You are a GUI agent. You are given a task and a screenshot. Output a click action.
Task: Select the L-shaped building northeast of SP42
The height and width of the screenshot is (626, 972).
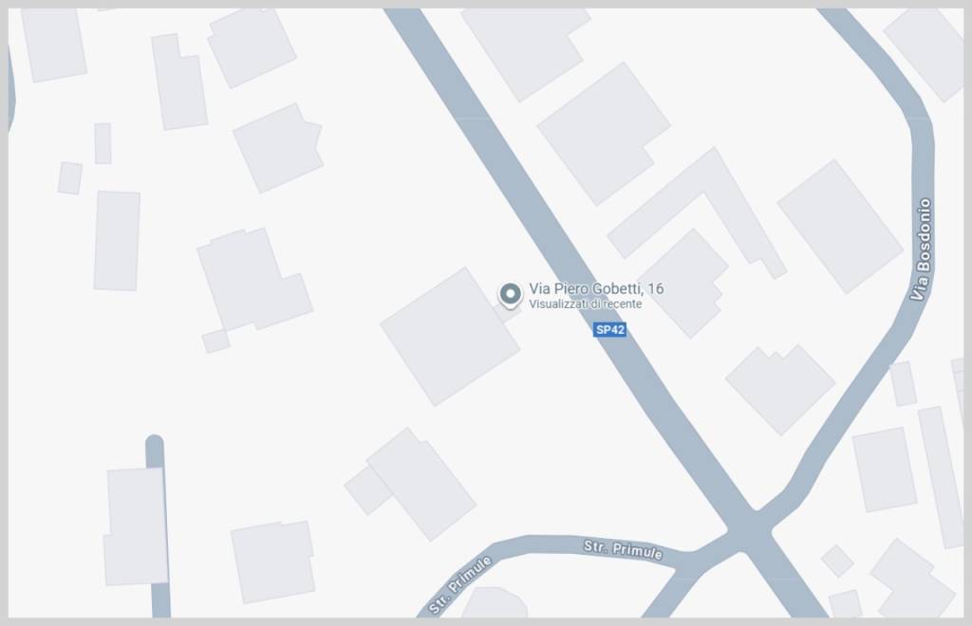698,212
